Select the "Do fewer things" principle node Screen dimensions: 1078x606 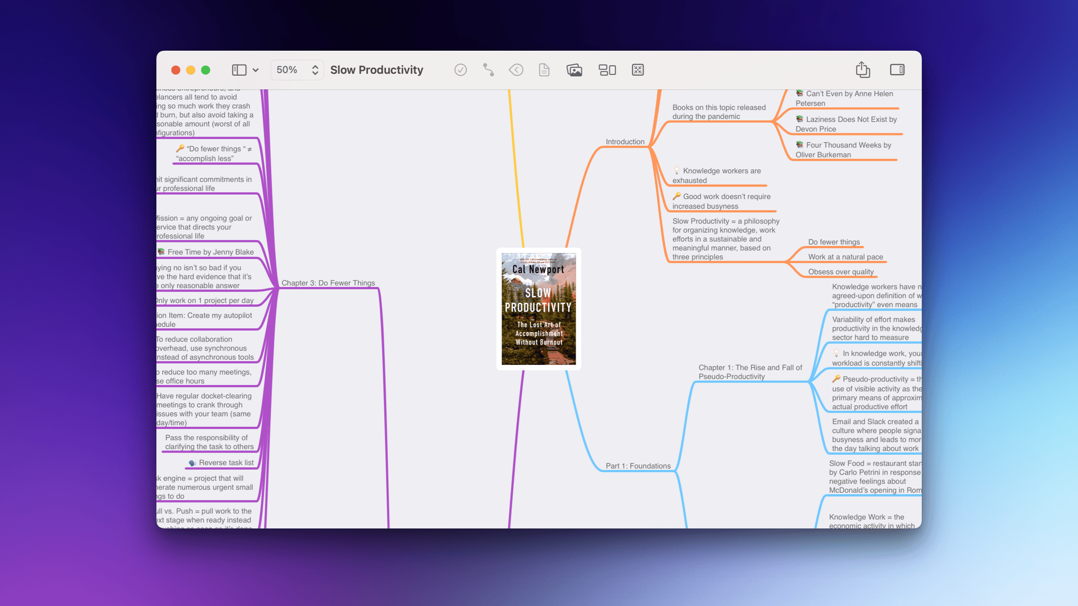834,242
